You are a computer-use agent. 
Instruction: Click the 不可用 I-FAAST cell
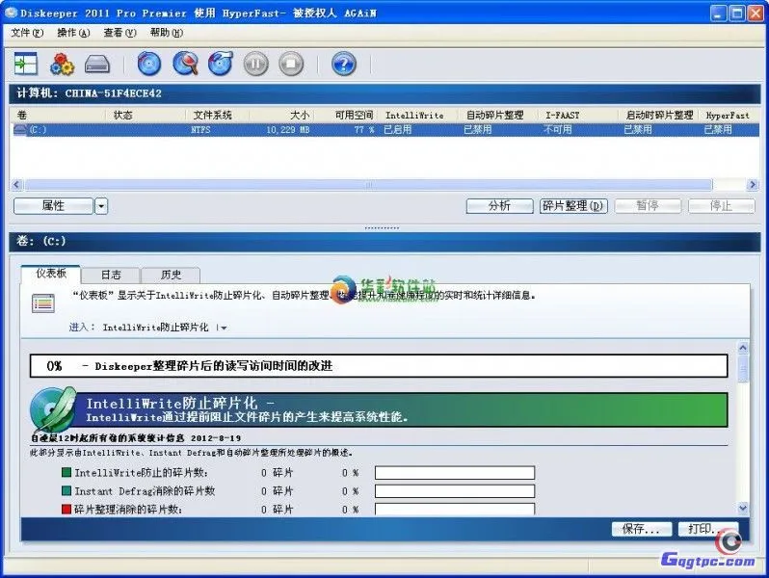click(x=558, y=130)
